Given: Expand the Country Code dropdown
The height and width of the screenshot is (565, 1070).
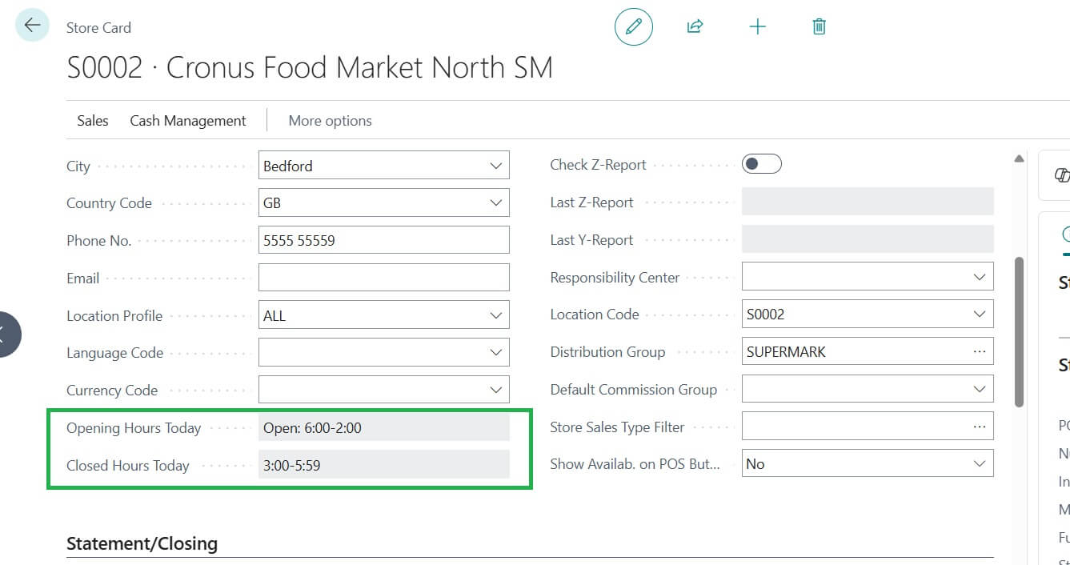Looking at the screenshot, I should click(x=495, y=203).
